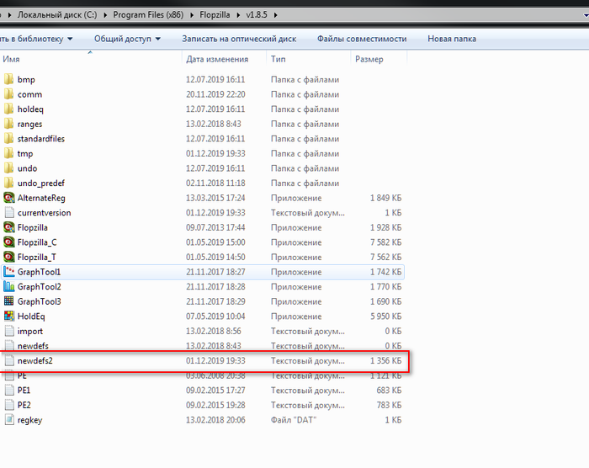The image size is (589, 468).
Task: Select the import text file icon
Action: [9, 331]
